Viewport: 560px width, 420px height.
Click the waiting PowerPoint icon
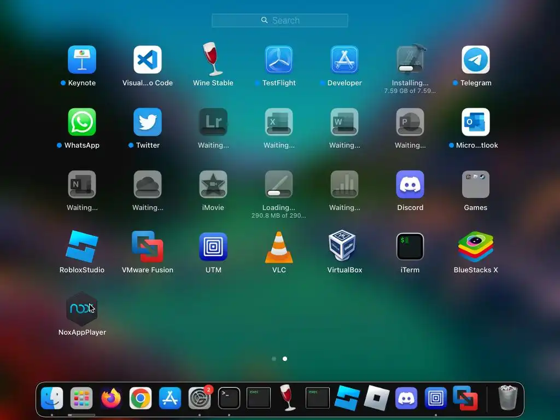[410, 122]
